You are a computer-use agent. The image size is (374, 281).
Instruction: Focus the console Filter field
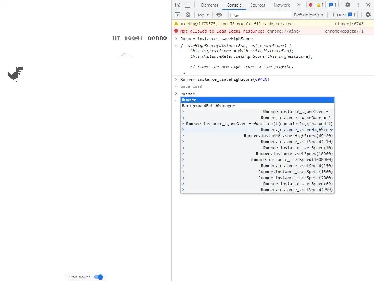pyautogui.click(x=259, y=15)
